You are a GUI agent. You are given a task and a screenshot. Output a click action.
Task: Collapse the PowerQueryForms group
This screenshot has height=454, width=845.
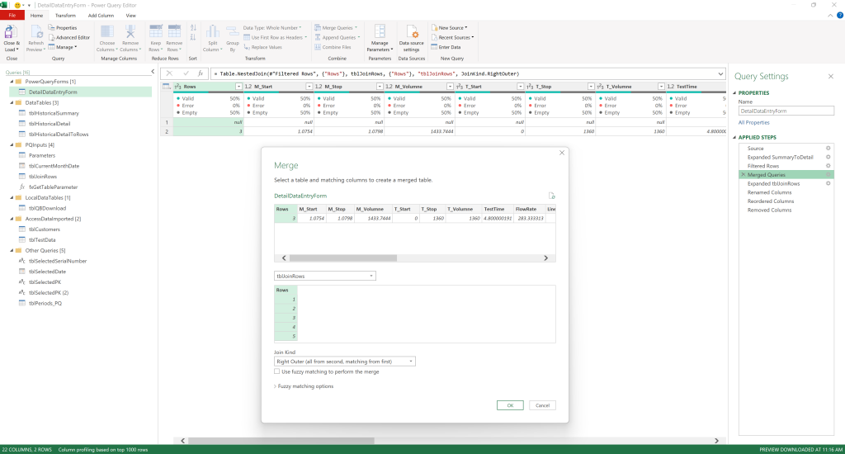[x=12, y=82]
